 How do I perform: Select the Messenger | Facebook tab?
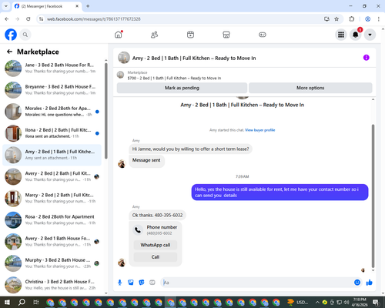pyautogui.click(x=47, y=6)
